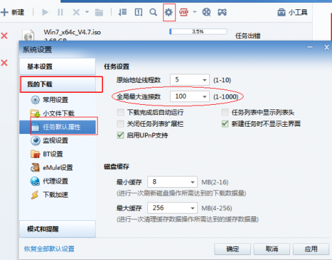Click red X beside Win7_x64c_V4.7.iso task
Screen dimensions: 332x260
(4, 35)
